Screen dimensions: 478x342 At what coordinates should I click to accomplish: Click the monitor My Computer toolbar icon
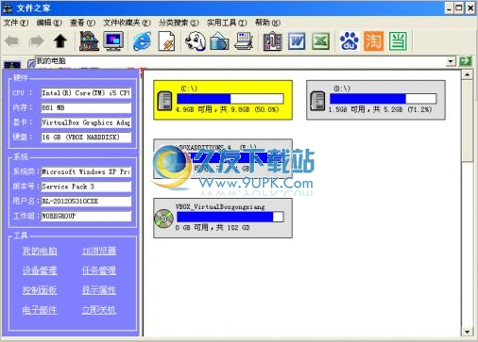tap(113, 41)
